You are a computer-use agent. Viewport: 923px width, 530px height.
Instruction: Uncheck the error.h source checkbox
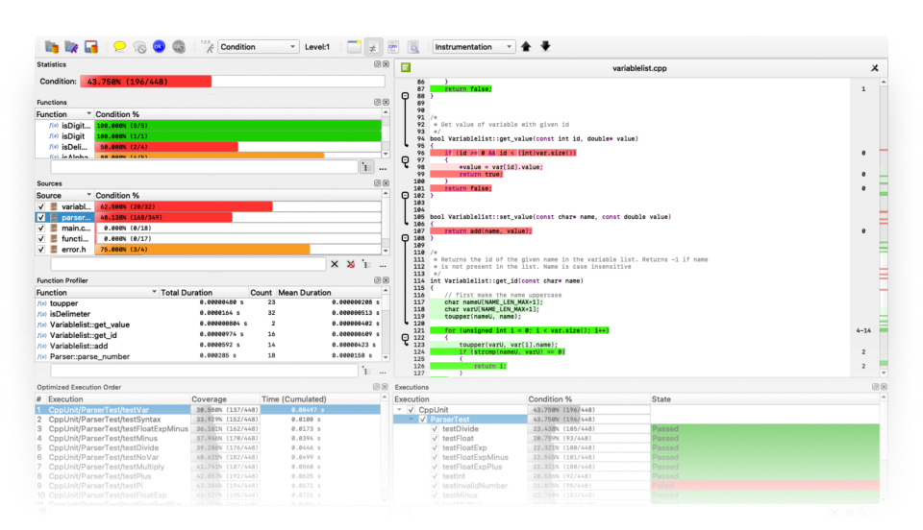40,250
